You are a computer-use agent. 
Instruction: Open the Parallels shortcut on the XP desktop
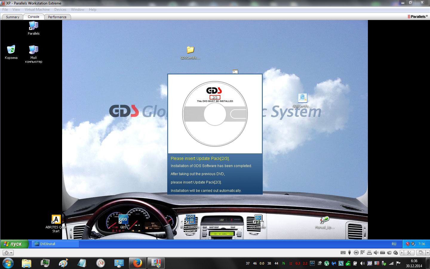[x=33, y=28]
